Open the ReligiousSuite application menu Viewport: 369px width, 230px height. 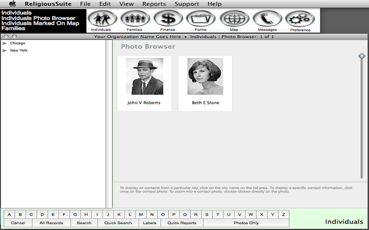pos(48,4)
